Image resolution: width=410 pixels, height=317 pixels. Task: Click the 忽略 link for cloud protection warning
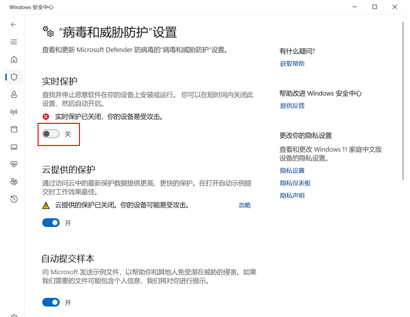click(x=244, y=205)
